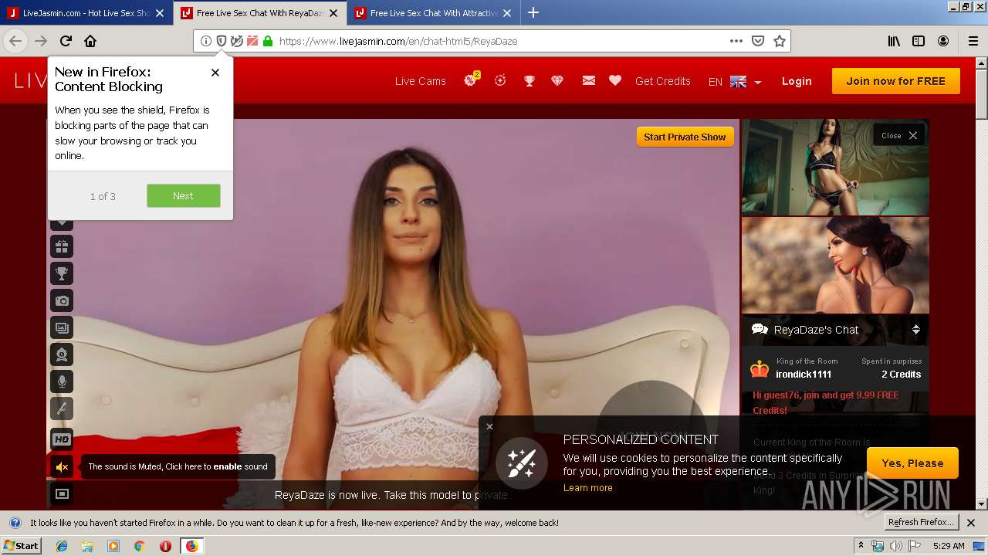Viewport: 988px width, 556px height.
Task: Open the gallery icon in video sidebar
Action: point(62,327)
